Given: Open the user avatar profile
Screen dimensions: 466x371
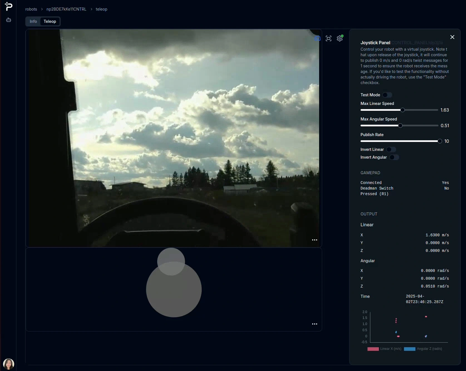Looking at the screenshot, I should (9, 364).
